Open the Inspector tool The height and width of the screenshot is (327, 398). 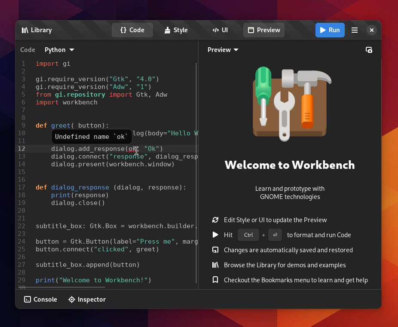(87, 299)
